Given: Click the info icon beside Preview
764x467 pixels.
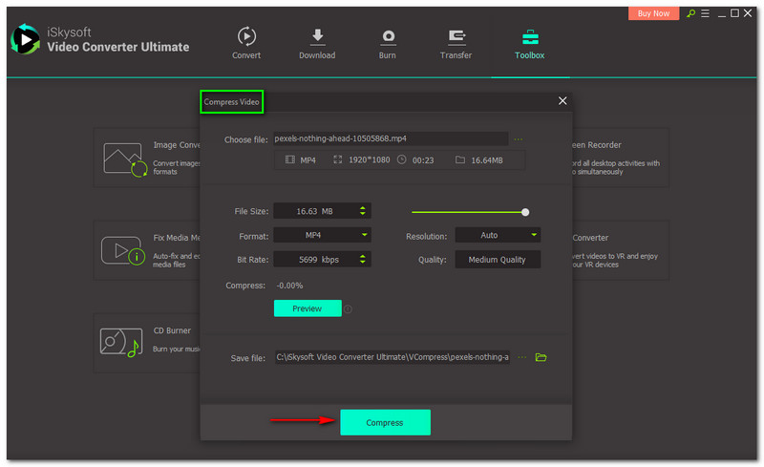Looking at the screenshot, I should [349, 308].
